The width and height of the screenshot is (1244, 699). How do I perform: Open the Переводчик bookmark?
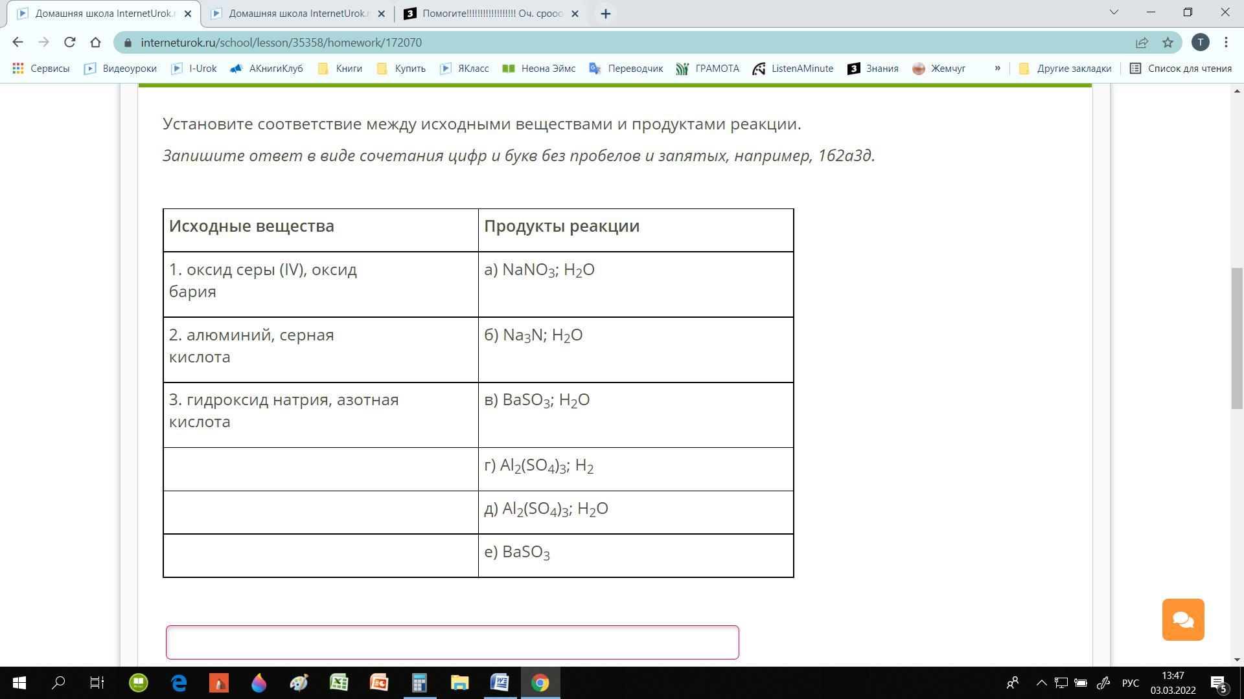626,68
